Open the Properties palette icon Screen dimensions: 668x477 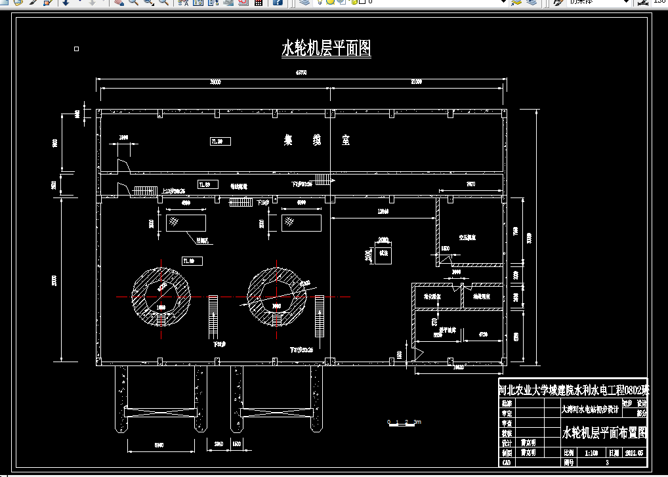point(183,2)
